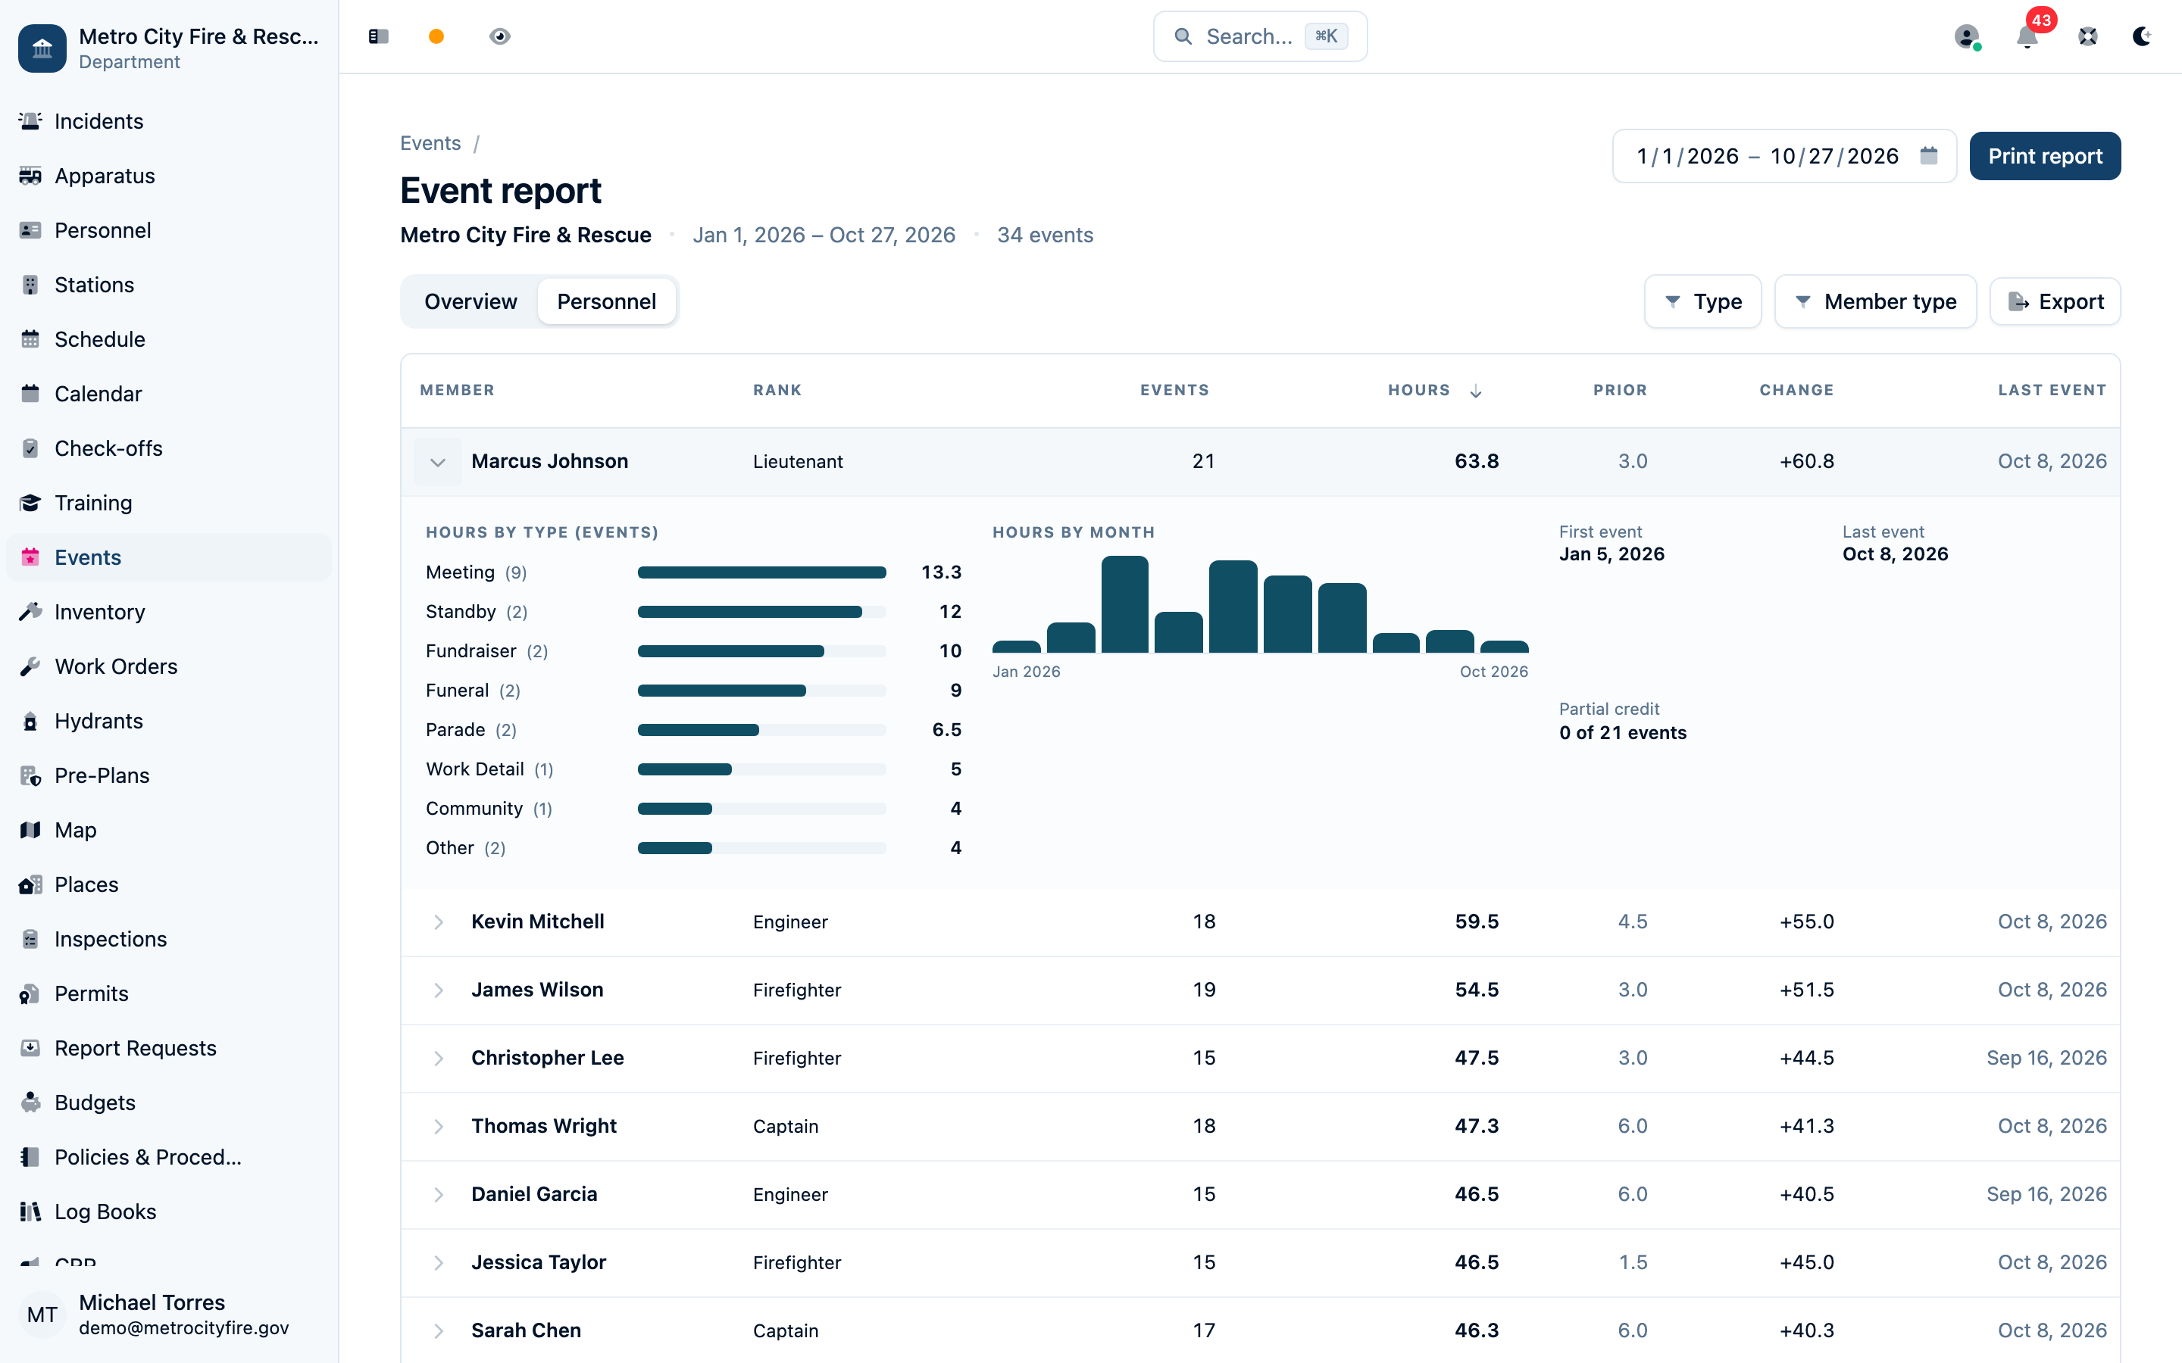Expand Thomas Wright's row details
Image resolution: width=2182 pixels, height=1363 pixels.
coord(437,1126)
